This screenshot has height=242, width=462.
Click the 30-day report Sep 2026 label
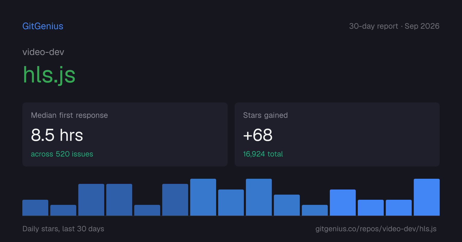pyautogui.click(x=394, y=26)
